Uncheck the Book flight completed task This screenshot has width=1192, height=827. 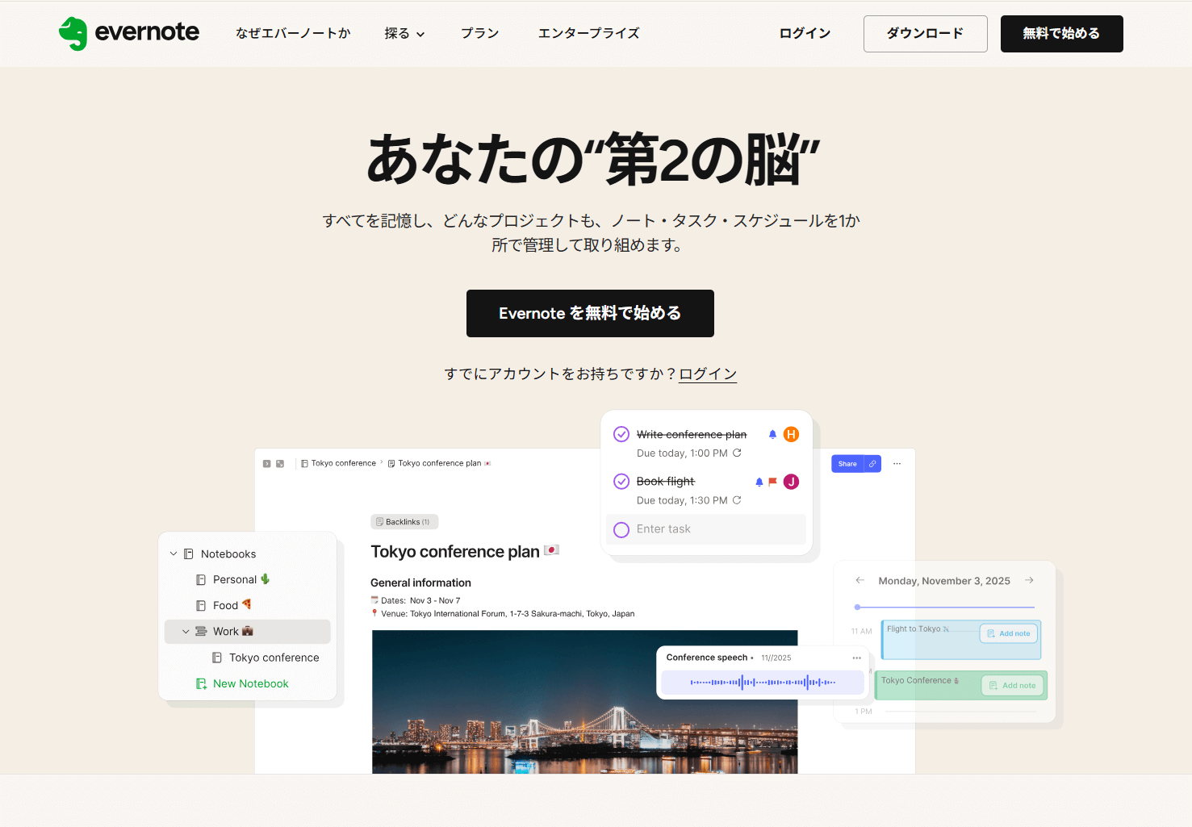(x=621, y=482)
